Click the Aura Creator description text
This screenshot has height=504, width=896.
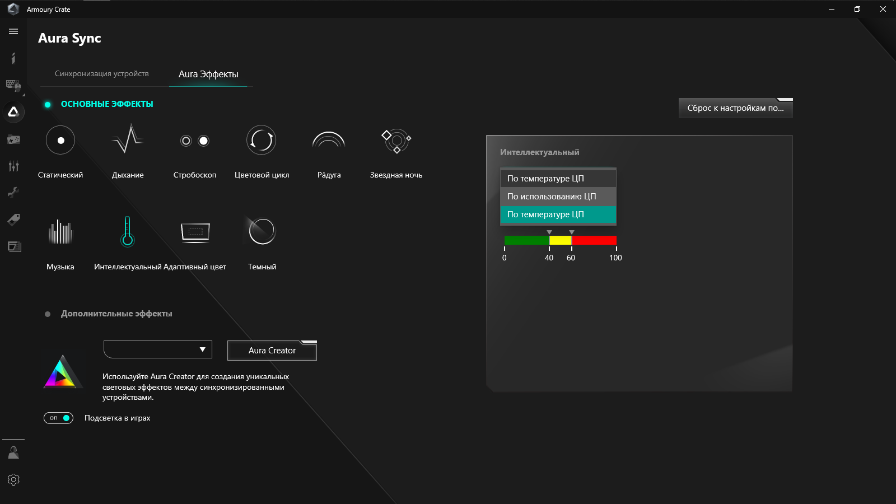196,387
